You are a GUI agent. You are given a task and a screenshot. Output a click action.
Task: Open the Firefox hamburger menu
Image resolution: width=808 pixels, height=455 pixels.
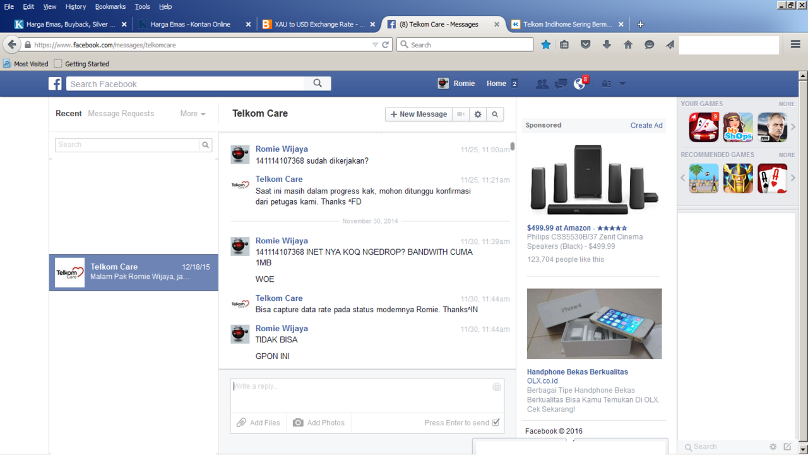795,45
